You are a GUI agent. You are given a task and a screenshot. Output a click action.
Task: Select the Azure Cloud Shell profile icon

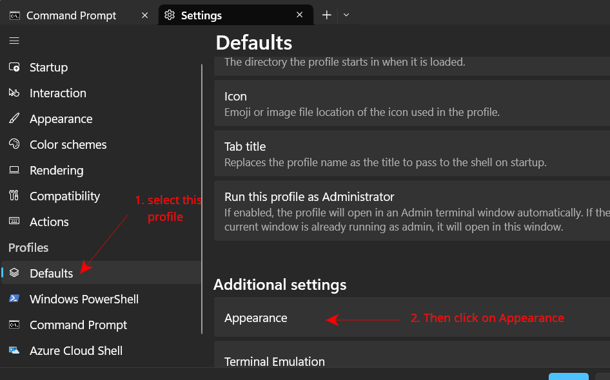(14, 350)
